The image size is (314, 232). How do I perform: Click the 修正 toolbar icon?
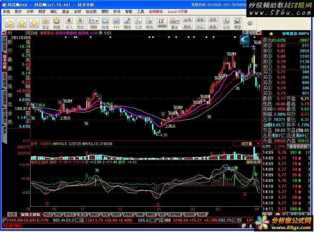point(46,23)
